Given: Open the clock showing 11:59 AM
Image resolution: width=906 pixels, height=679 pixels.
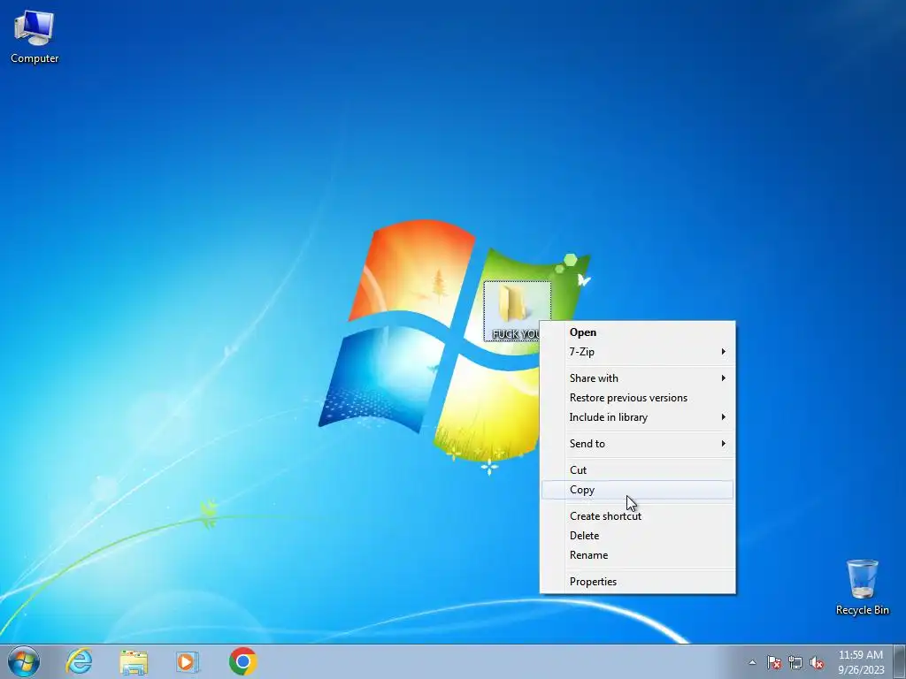Looking at the screenshot, I should click(x=861, y=662).
